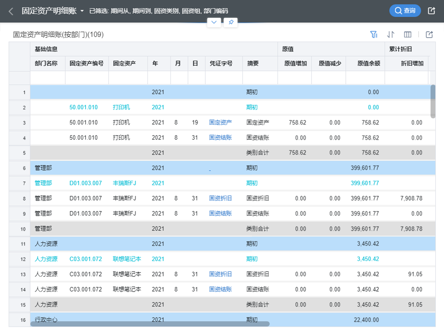Viewport: 444px width, 333px height.
Task: Click the 折旧增加 column header
Action: pos(407,64)
